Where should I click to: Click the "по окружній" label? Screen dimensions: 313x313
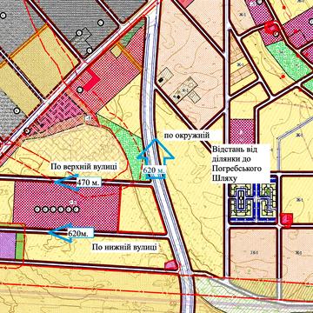[x=186, y=136]
